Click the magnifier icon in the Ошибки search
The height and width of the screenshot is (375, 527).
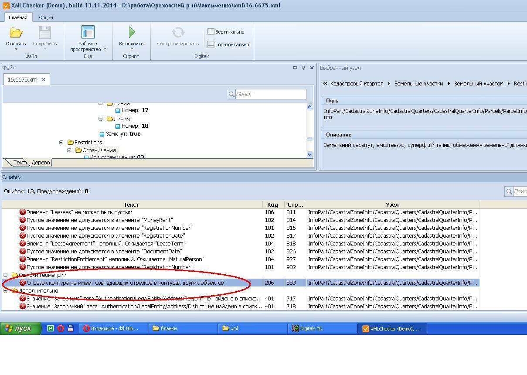coord(509,191)
